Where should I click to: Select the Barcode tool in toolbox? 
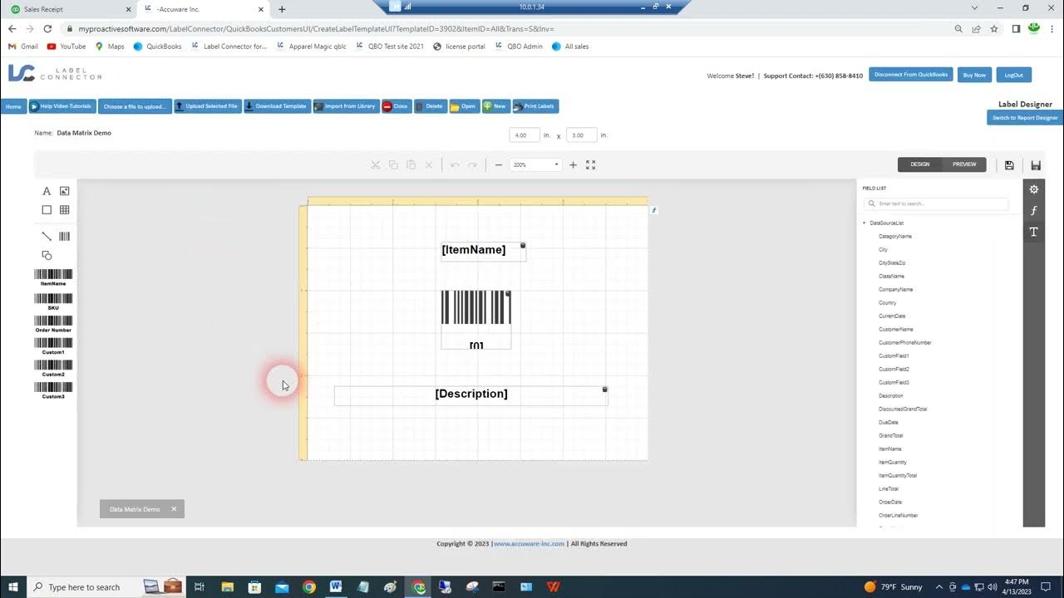pyautogui.click(x=65, y=237)
